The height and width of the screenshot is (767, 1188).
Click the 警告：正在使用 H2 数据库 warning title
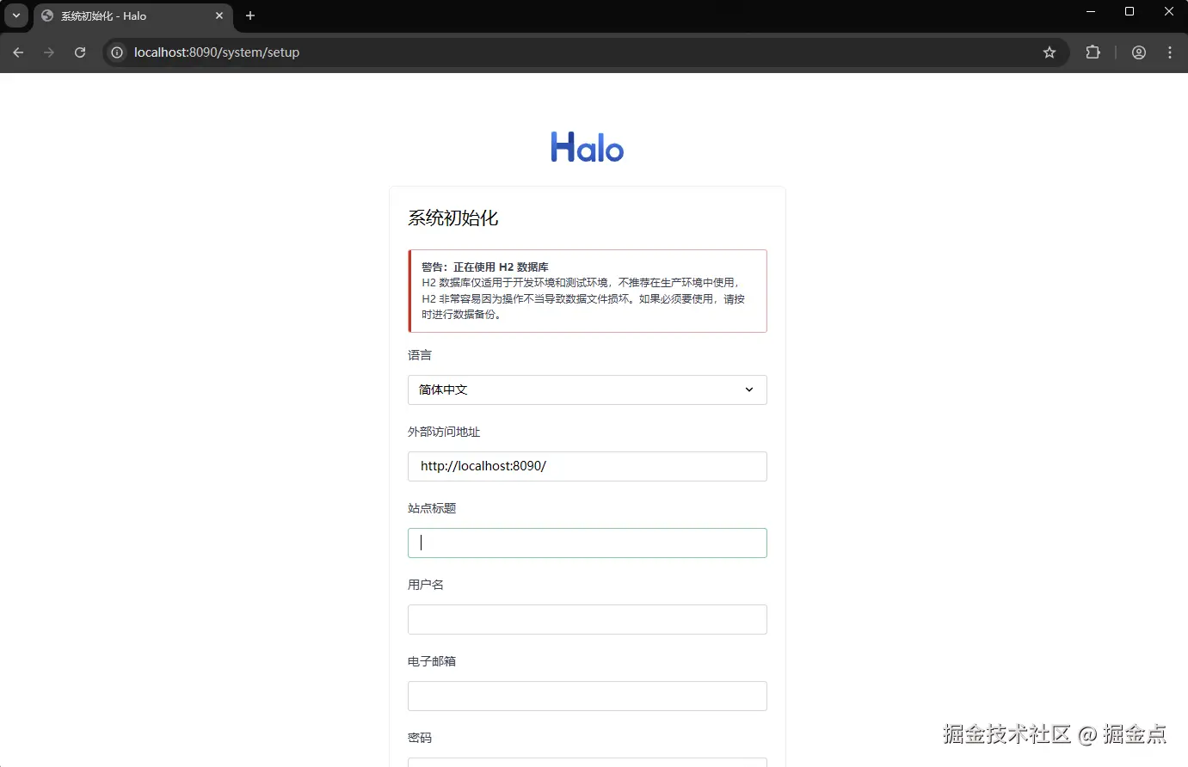click(x=485, y=267)
